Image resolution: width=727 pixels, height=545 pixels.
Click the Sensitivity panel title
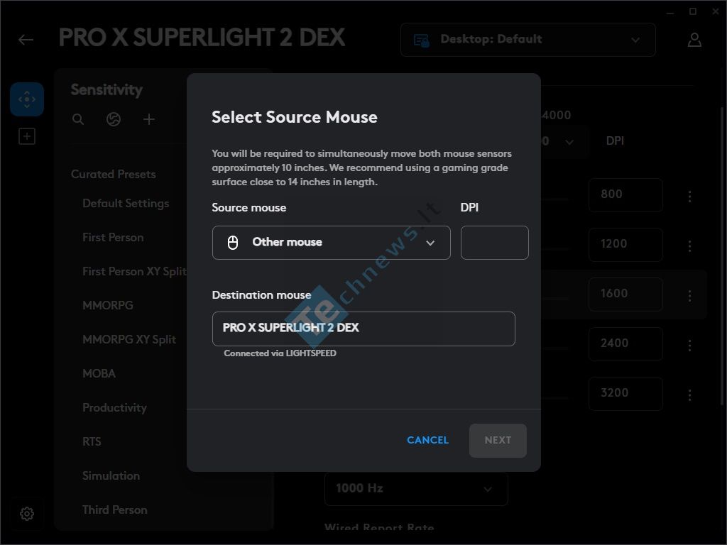pos(106,90)
